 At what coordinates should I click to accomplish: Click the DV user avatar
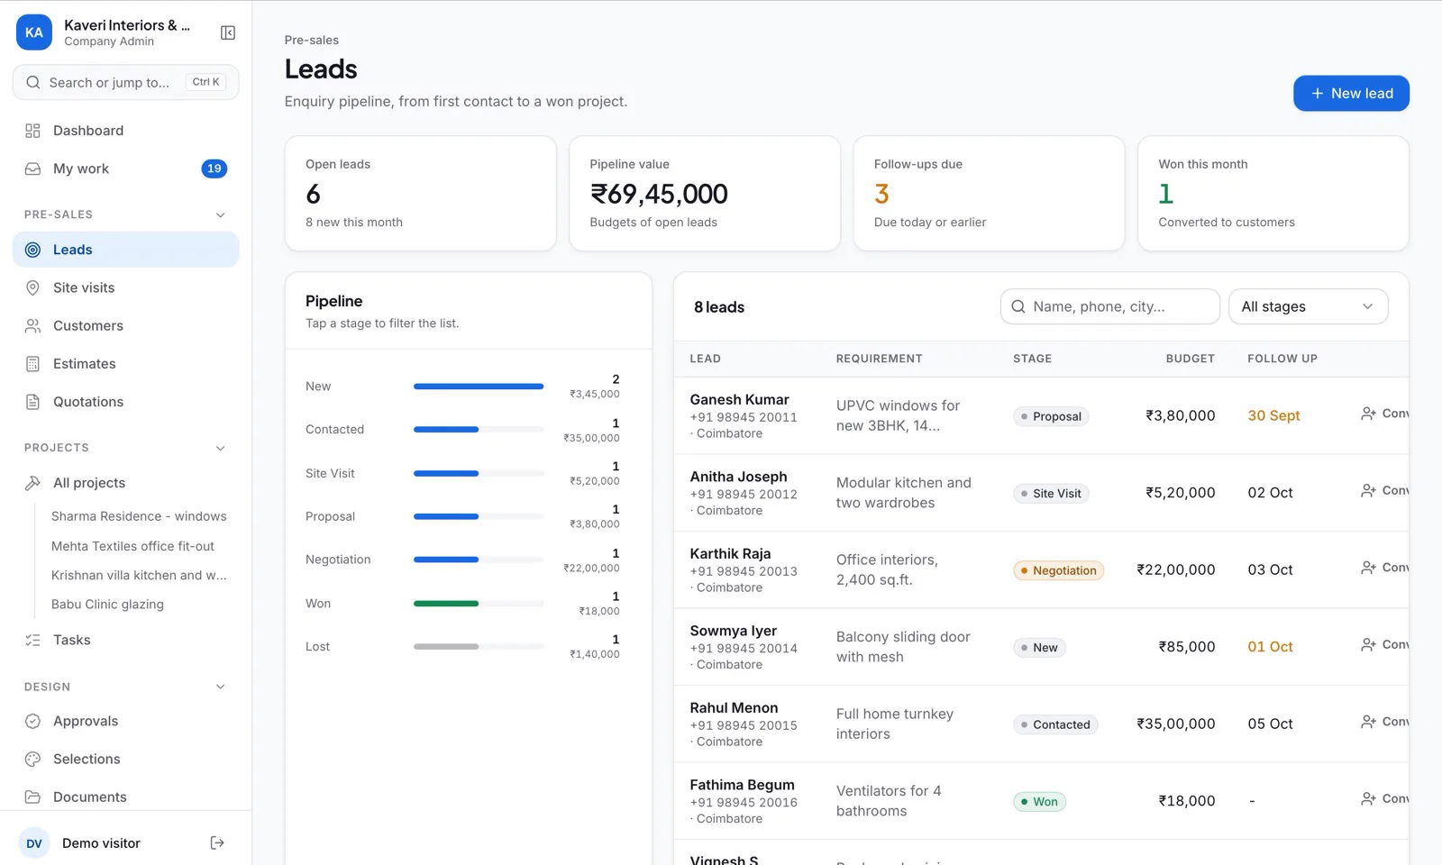click(34, 843)
